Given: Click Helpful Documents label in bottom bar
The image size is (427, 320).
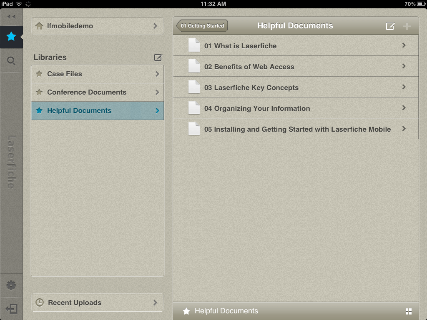Looking at the screenshot, I should [226, 311].
